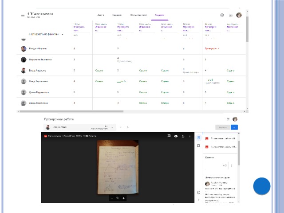The height and width of the screenshot is (213, 284).
Task: Switch to the Задания tab
Action: coord(117,15)
